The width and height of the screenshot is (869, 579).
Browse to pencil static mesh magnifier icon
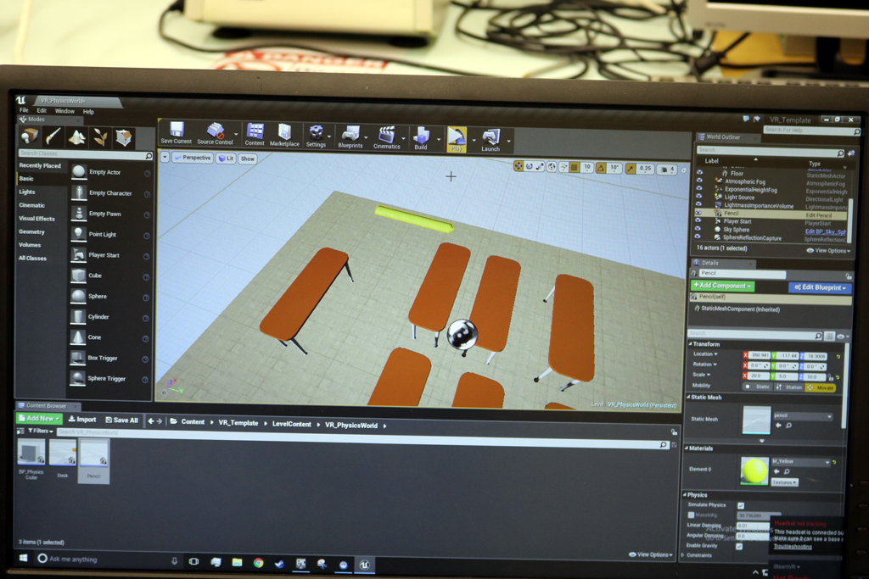click(x=788, y=426)
